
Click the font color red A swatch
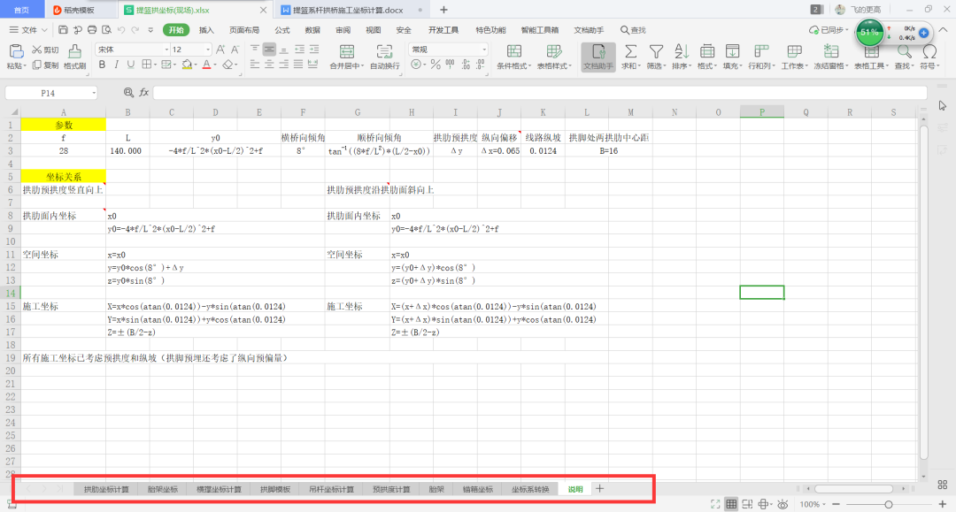tap(206, 65)
